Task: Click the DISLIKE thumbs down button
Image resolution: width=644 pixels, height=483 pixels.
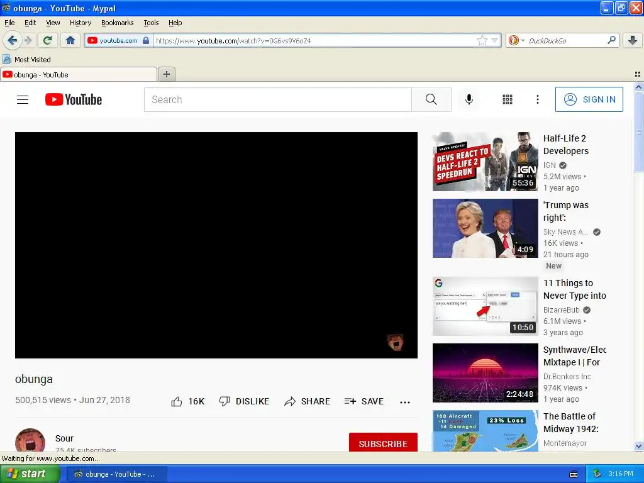Action: pos(244,401)
